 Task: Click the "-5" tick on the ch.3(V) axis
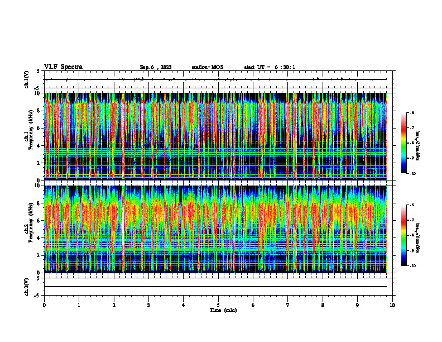37,296
